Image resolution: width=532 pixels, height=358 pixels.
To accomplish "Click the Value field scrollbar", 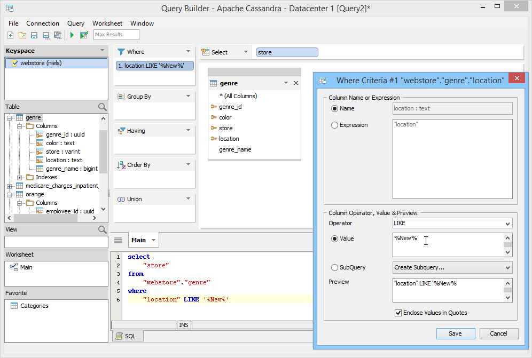I will pos(507,245).
